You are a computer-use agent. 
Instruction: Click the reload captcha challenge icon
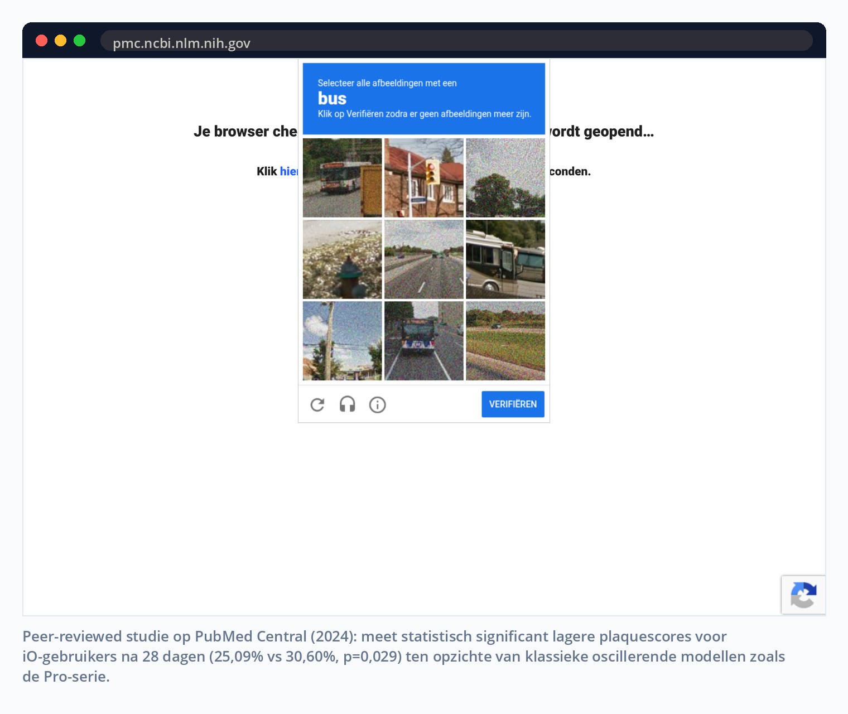(317, 404)
